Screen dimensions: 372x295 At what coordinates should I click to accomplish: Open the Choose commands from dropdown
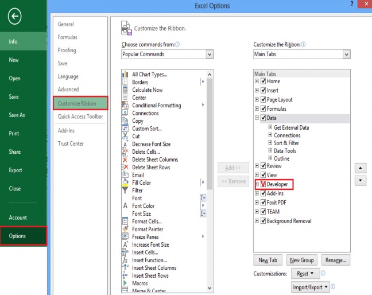point(209,54)
